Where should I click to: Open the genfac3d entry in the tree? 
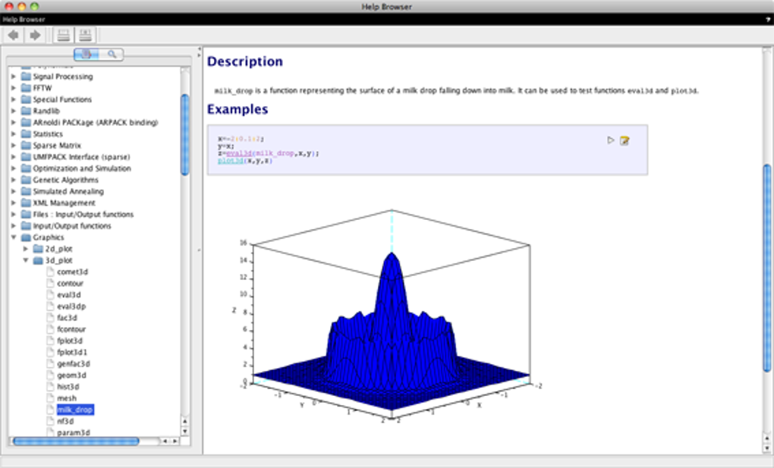point(73,364)
